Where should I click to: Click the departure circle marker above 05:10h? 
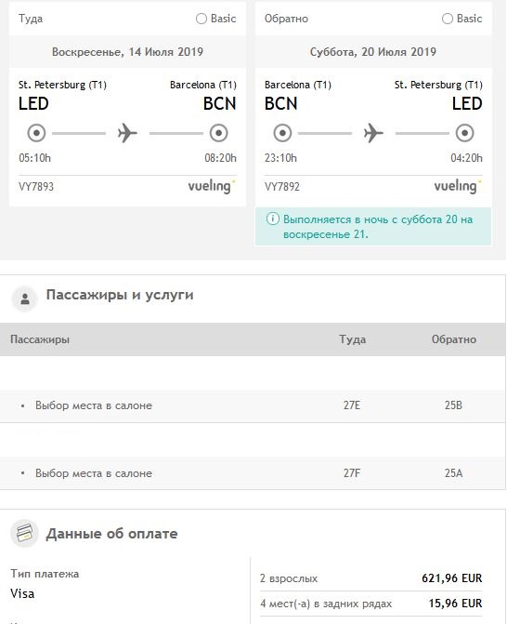(x=36, y=133)
